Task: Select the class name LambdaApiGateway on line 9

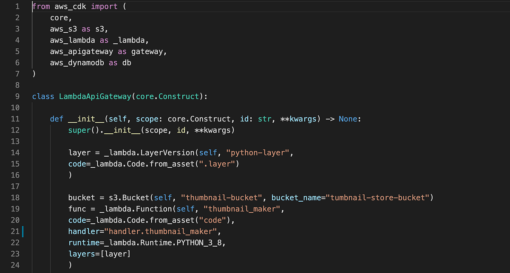Action: (94, 96)
